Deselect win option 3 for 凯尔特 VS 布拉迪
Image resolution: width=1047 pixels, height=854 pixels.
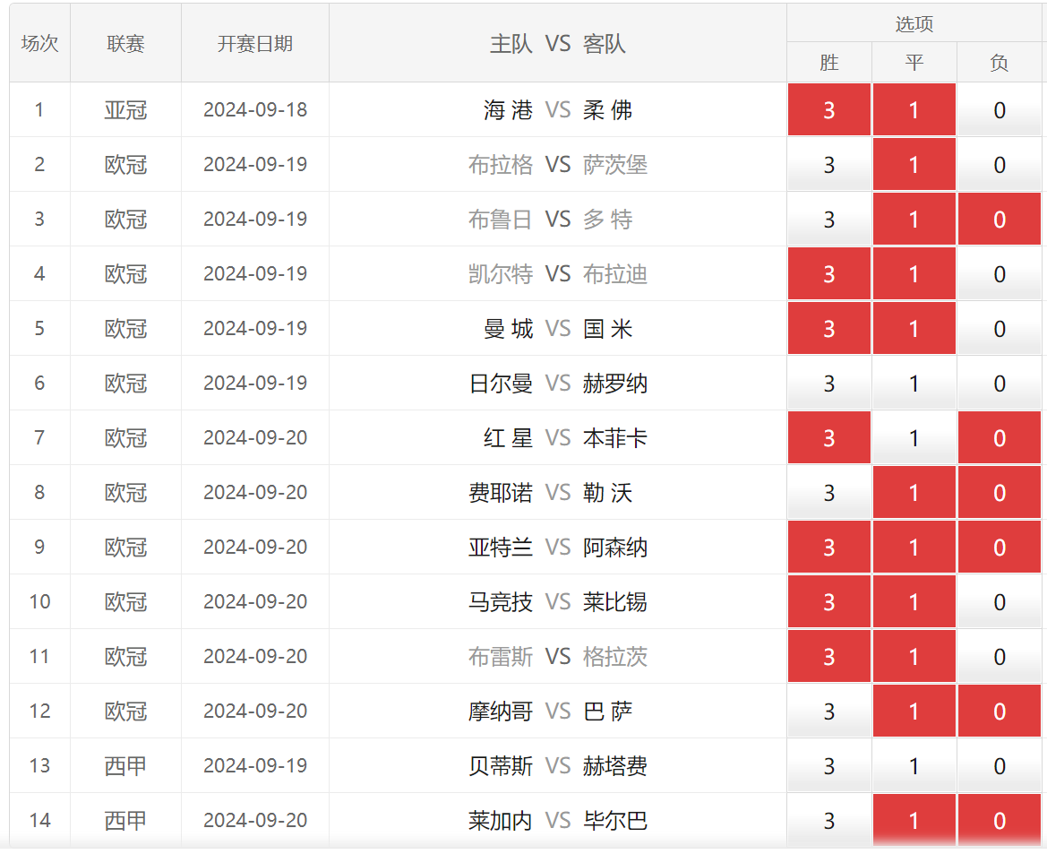(828, 274)
